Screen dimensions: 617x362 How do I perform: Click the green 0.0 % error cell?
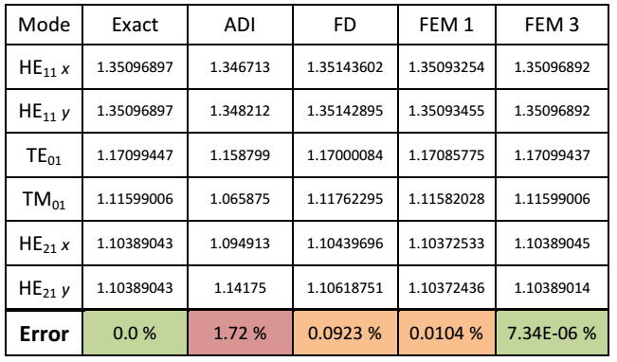(x=135, y=334)
